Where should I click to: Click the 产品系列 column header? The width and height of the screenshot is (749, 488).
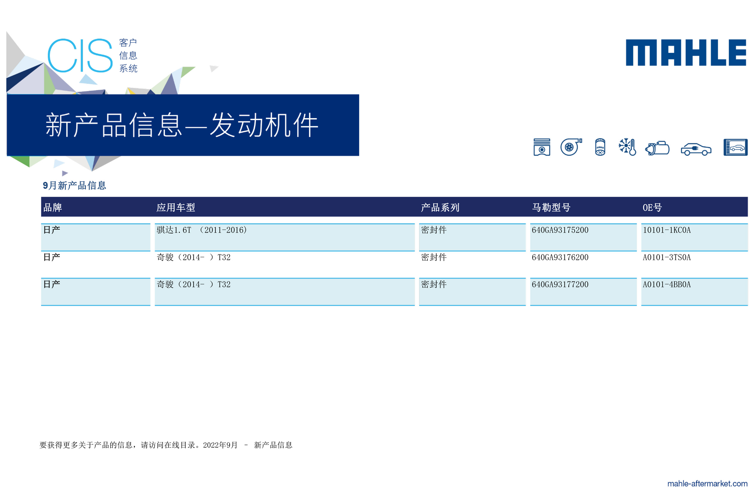(x=440, y=207)
